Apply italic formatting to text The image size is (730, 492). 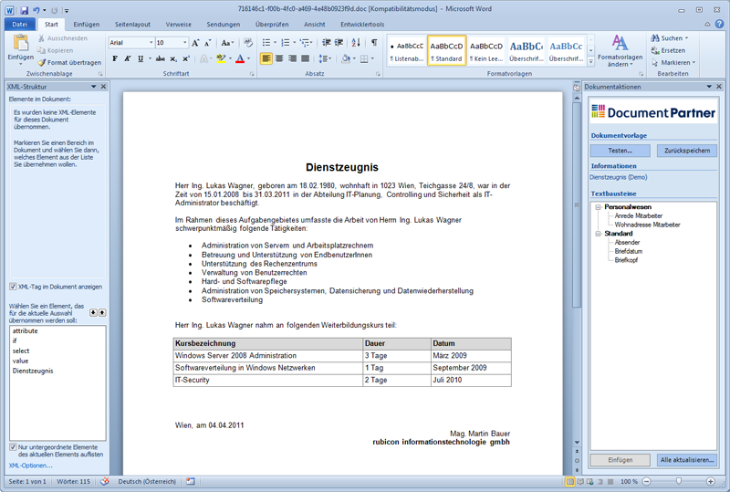pos(128,59)
